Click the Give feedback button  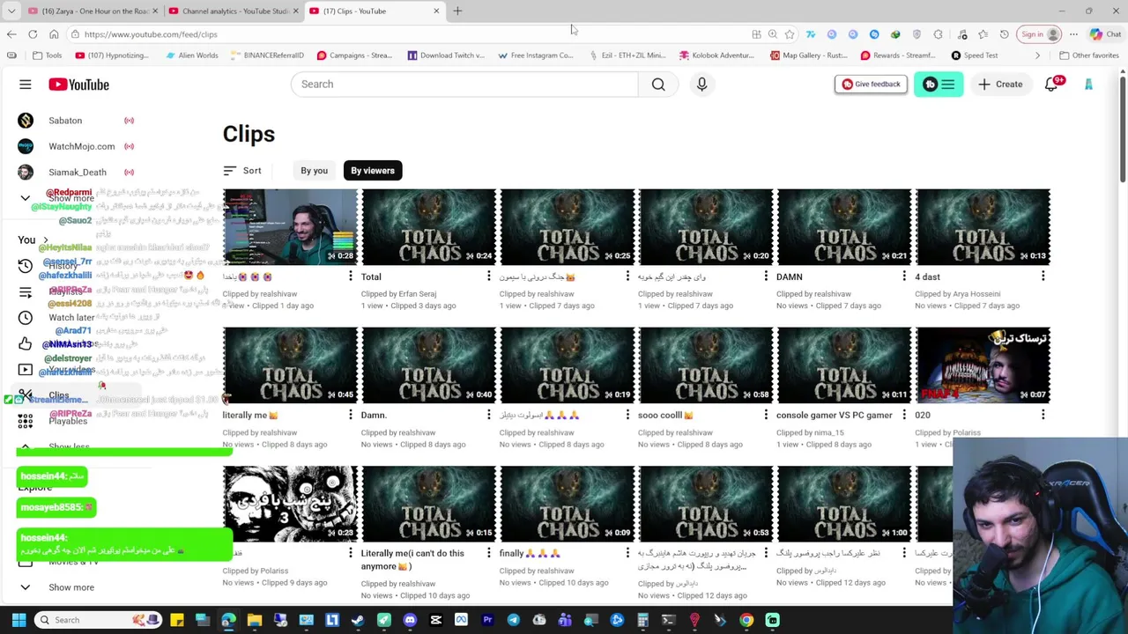871,84
